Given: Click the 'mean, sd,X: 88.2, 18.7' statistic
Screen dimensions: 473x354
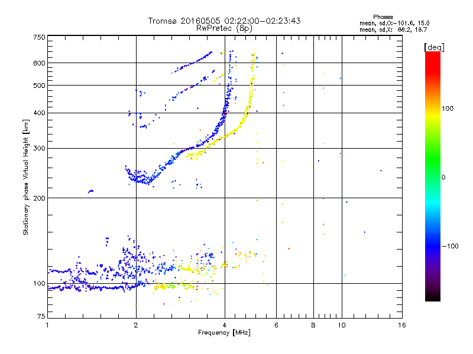Looking at the screenshot, I should point(393,29).
